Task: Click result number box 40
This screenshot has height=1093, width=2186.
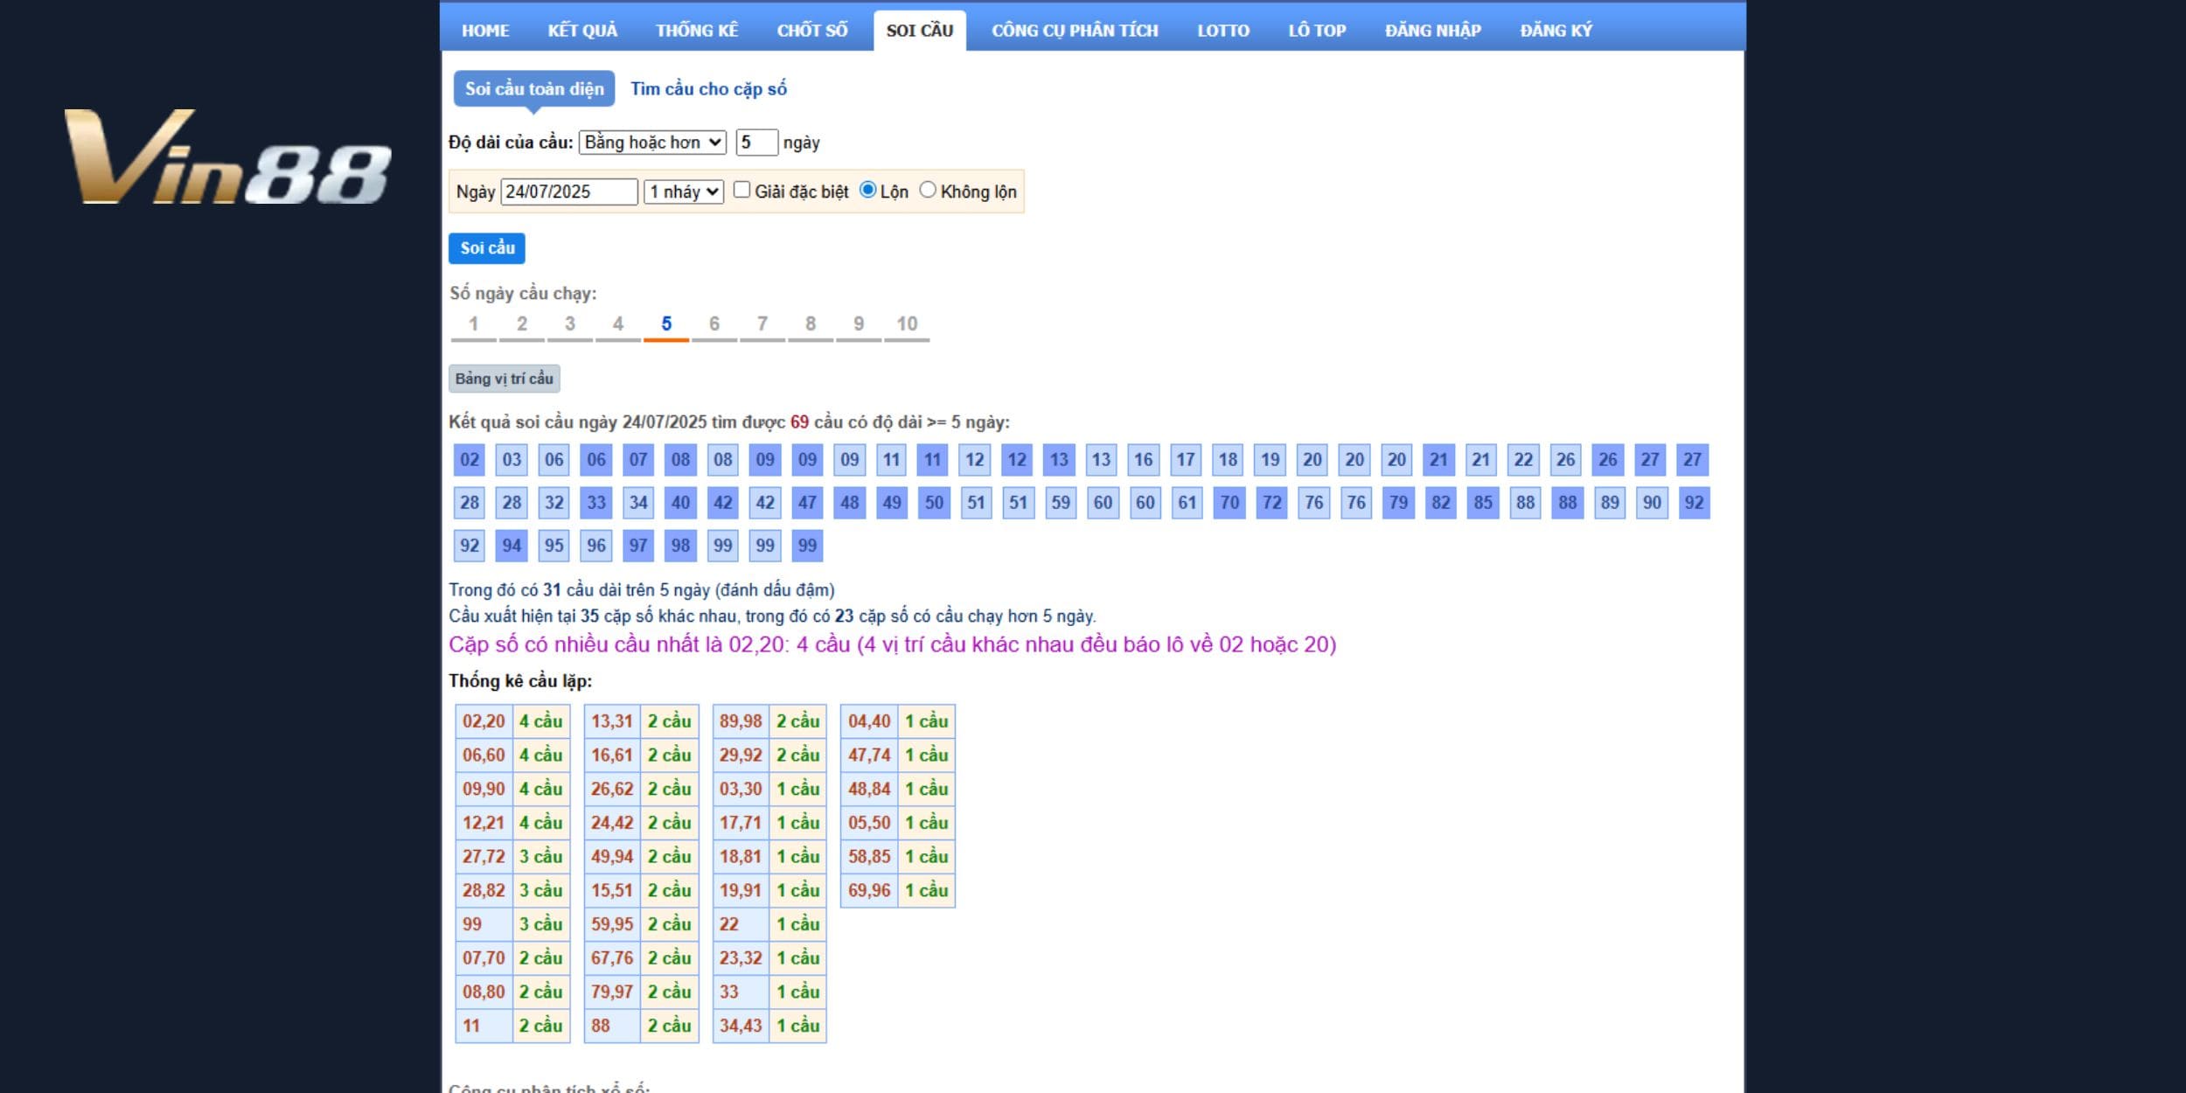Action: pyautogui.click(x=680, y=503)
